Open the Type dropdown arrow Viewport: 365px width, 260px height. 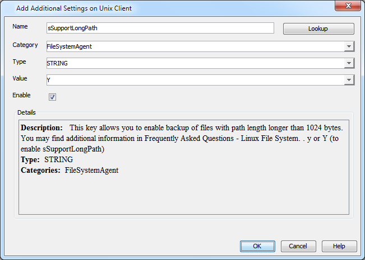[x=349, y=64]
